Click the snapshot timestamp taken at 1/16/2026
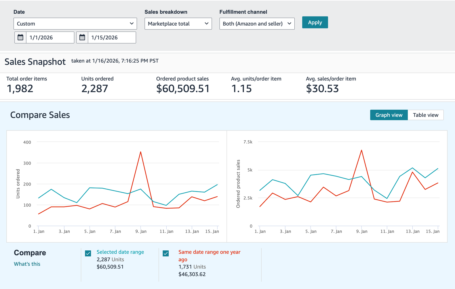 (x=115, y=61)
